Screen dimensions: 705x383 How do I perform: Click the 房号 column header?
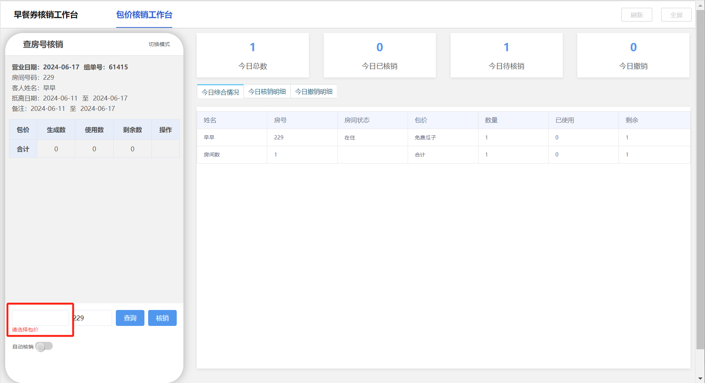coord(302,120)
